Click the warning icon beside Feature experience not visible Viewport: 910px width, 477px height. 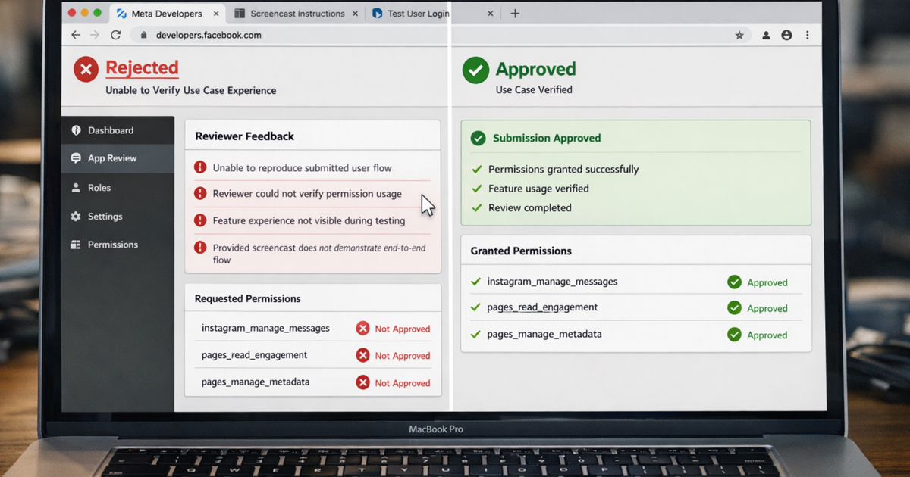pos(200,220)
